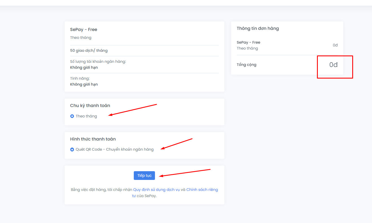Click the Tổng cộng label
The image size is (372, 223).
(246, 65)
